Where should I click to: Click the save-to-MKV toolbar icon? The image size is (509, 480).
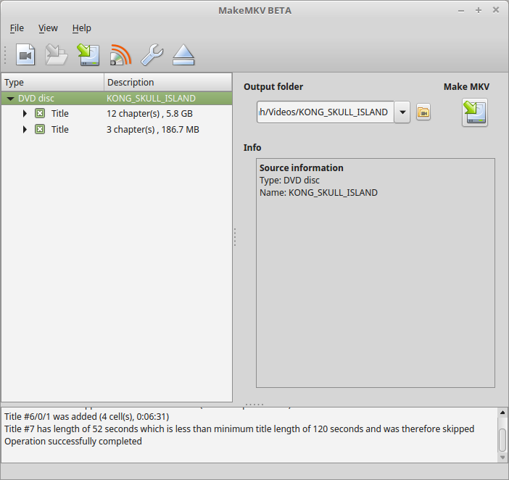coord(88,54)
